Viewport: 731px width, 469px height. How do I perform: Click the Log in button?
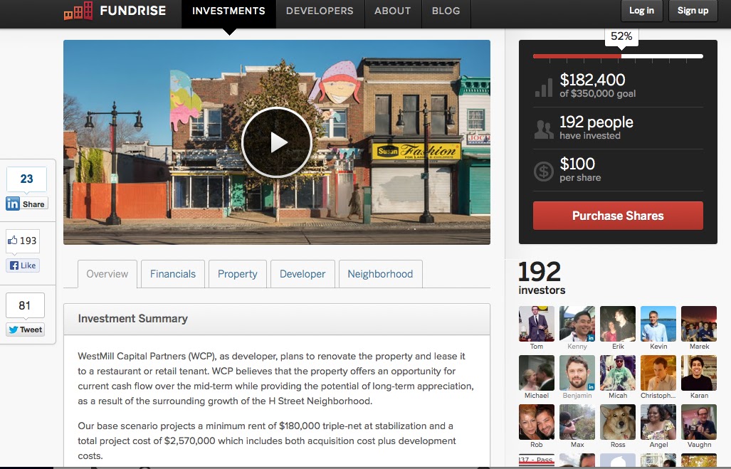click(x=641, y=10)
